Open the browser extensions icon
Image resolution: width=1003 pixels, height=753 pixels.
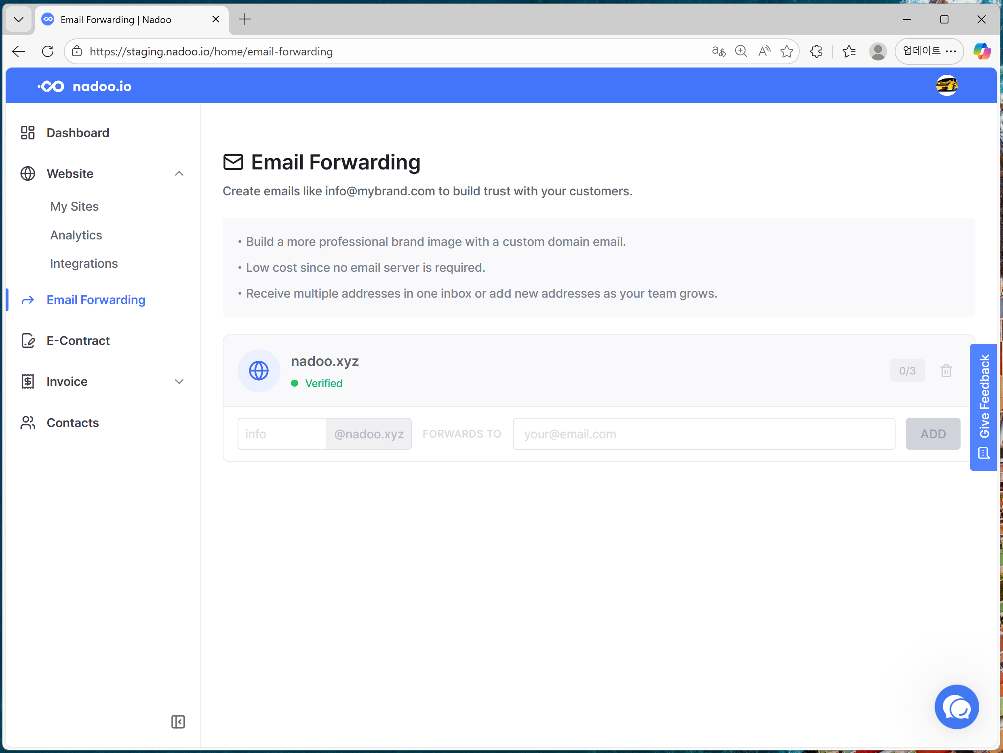click(816, 51)
